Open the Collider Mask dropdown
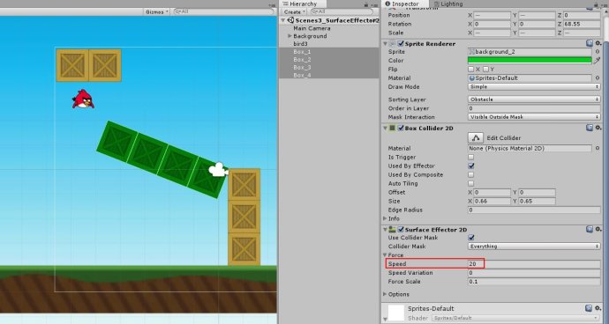This screenshot has width=609, height=324. (534, 247)
